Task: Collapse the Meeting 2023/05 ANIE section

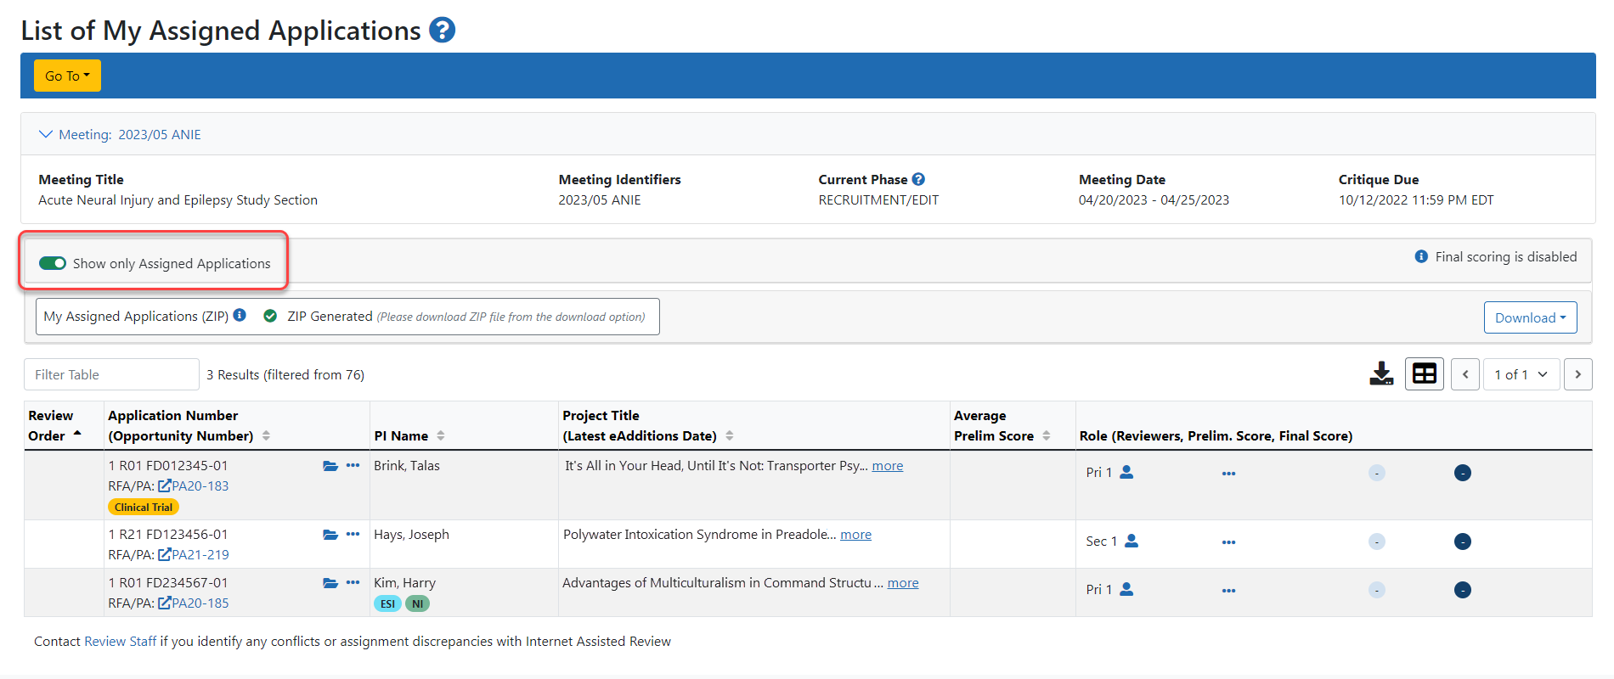Action: (x=46, y=134)
